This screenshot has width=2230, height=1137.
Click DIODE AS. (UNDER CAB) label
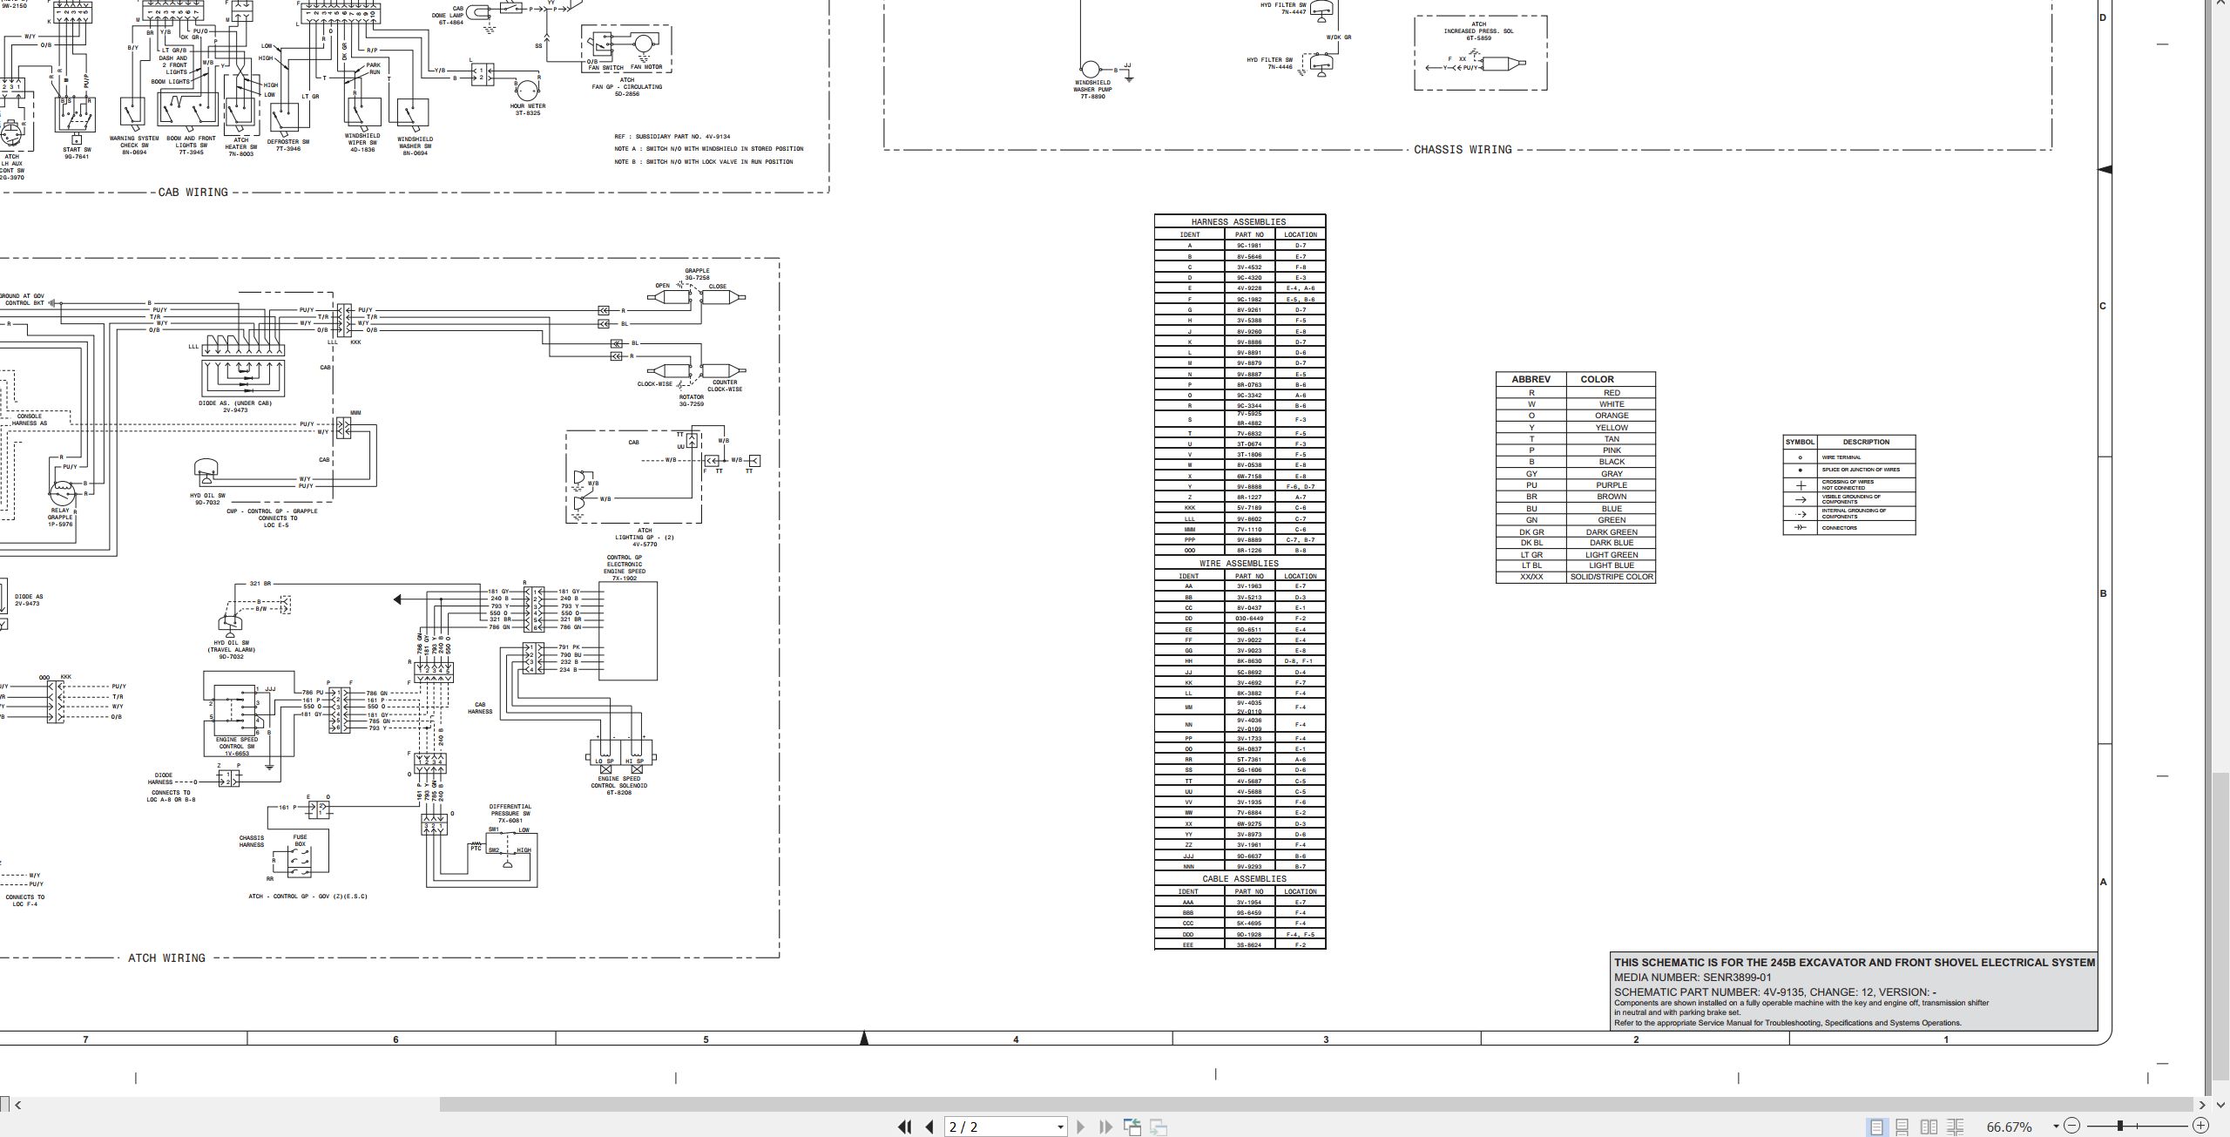[235, 407]
